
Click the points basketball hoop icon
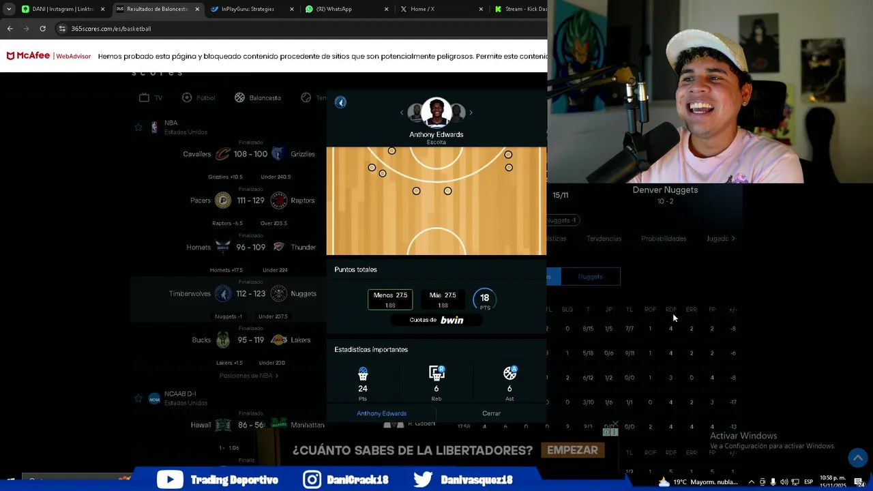coord(363,374)
